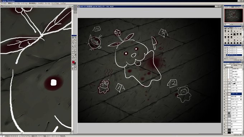This screenshot has height=137, width=244.
Task: Pick the selected large soft brush preset
Action: click(235, 34)
